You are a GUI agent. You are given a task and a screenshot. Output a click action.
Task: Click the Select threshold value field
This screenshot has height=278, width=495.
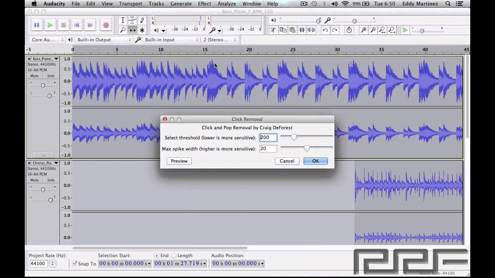(x=268, y=137)
